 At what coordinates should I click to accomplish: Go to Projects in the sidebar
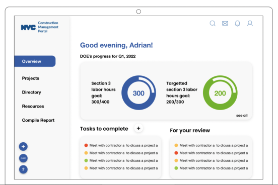(x=31, y=78)
